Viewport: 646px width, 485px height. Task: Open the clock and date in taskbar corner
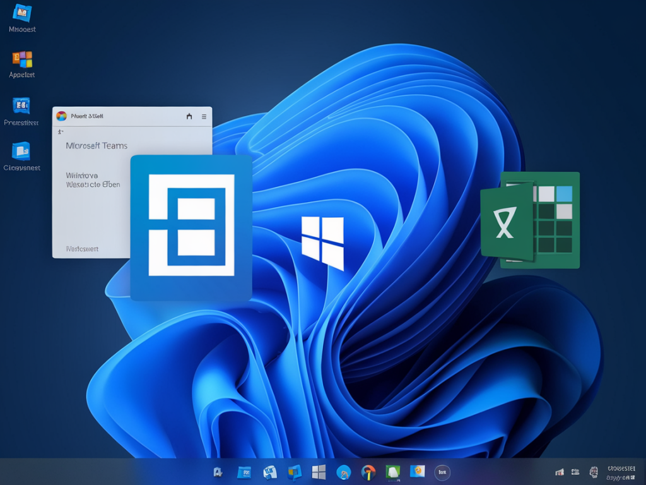[621, 473]
